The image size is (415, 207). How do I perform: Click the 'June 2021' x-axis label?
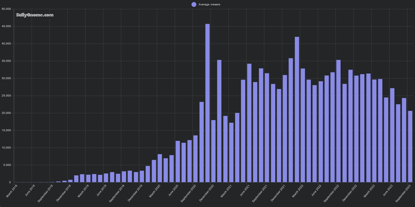[x=245, y=190]
